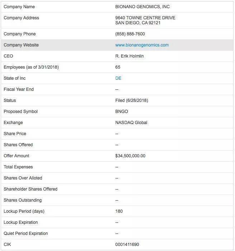The width and height of the screenshot is (235, 251).
Task: Click the Shares Over Alloted label
Action: point(23,178)
